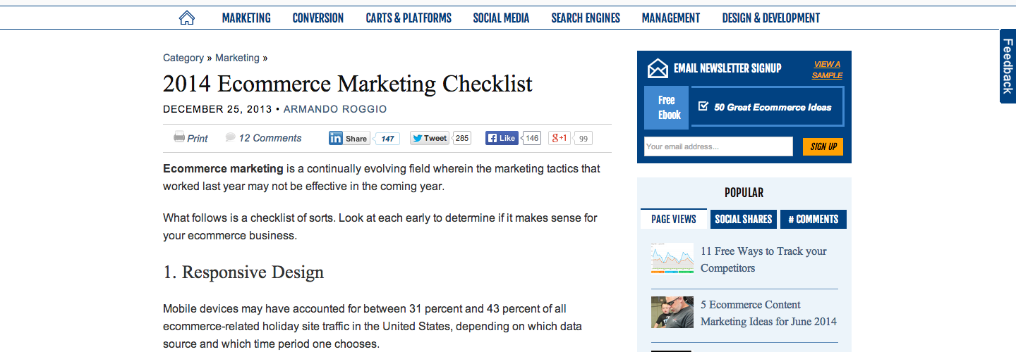
Task: Tweet this article with Twitter button
Action: 430,138
